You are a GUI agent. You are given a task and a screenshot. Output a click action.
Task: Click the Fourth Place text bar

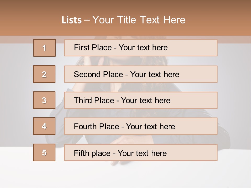pos(141,126)
